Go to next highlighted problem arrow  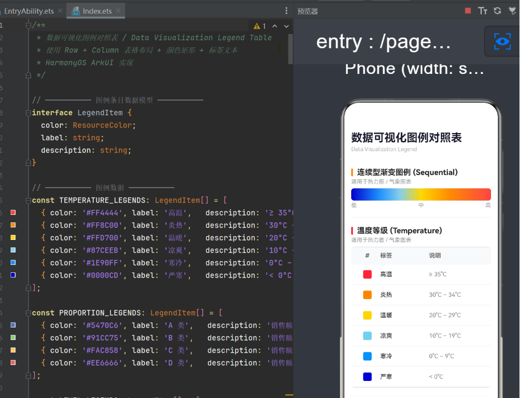click(286, 26)
